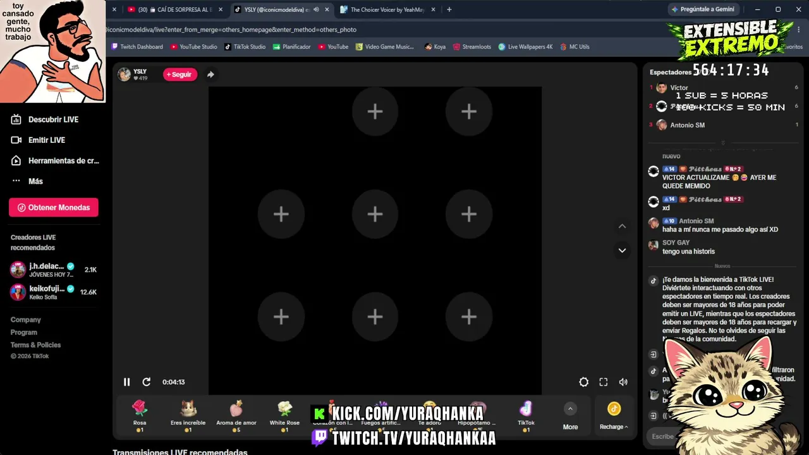Open the Company footer link
809x455 pixels.
(26, 320)
